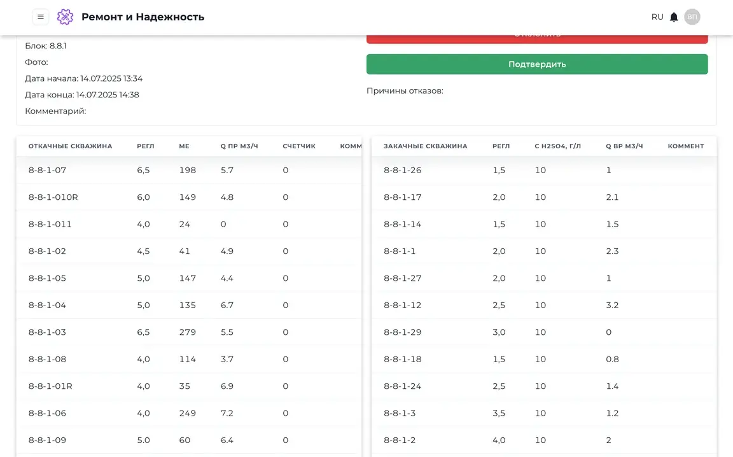Select injection well 8-8-1-27
This screenshot has width=733, height=457.
pos(544,278)
